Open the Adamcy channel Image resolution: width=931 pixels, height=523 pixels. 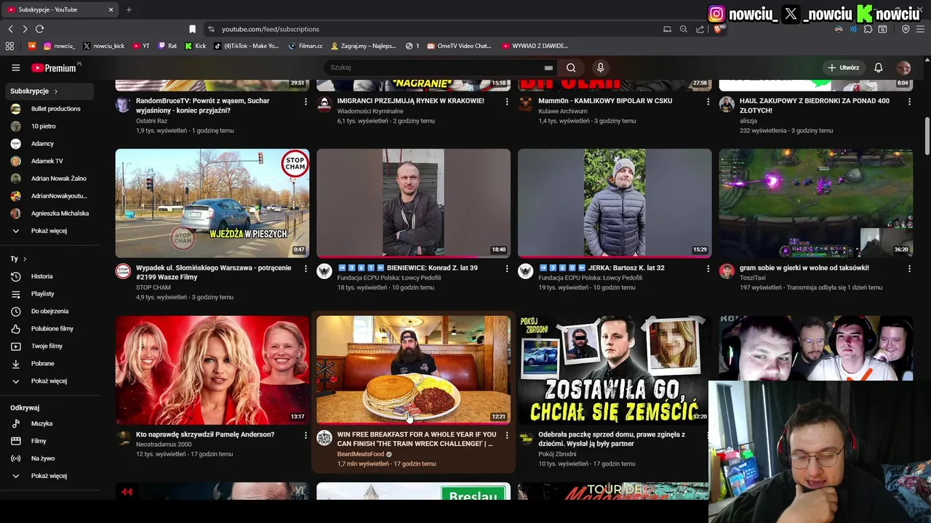coord(49,144)
